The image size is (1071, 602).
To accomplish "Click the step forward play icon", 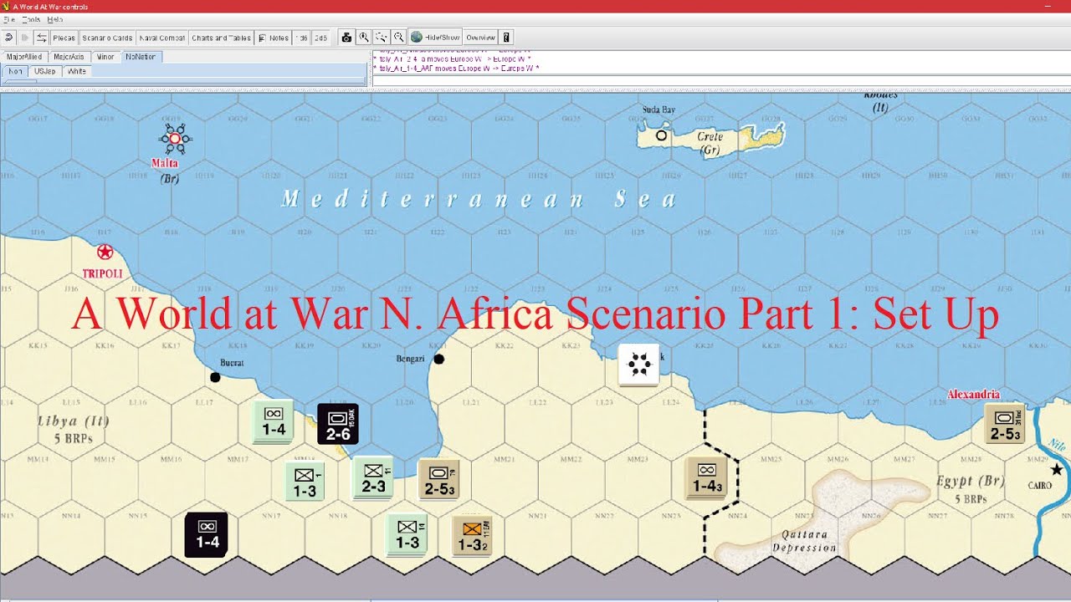I will click(25, 38).
